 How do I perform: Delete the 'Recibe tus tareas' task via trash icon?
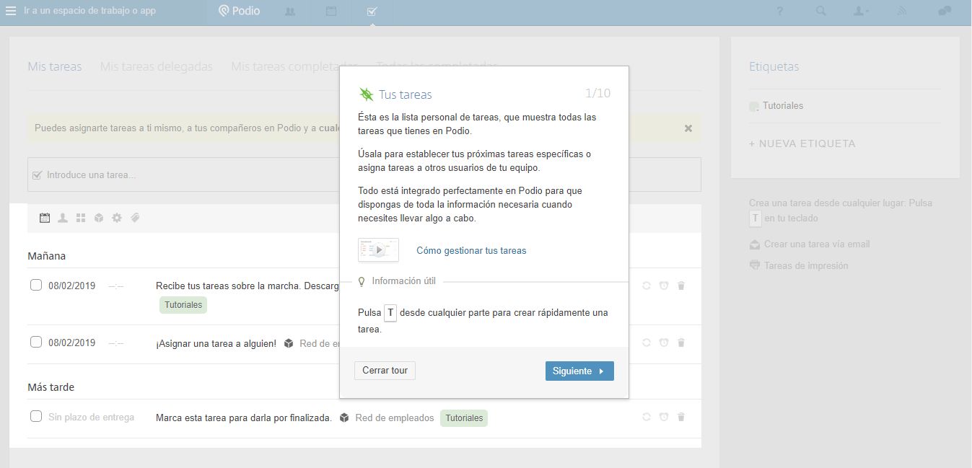(x=681, y=286)
